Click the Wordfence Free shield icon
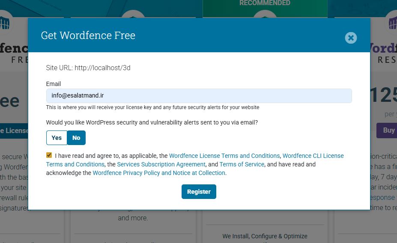Image resolution: width=397 pixels, height=243 pixels. tap(5, 23)
